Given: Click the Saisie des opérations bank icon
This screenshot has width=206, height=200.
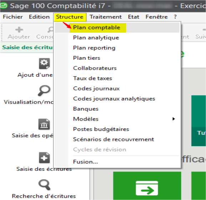Looking at the screenshot, I should [x=44, y=124].
